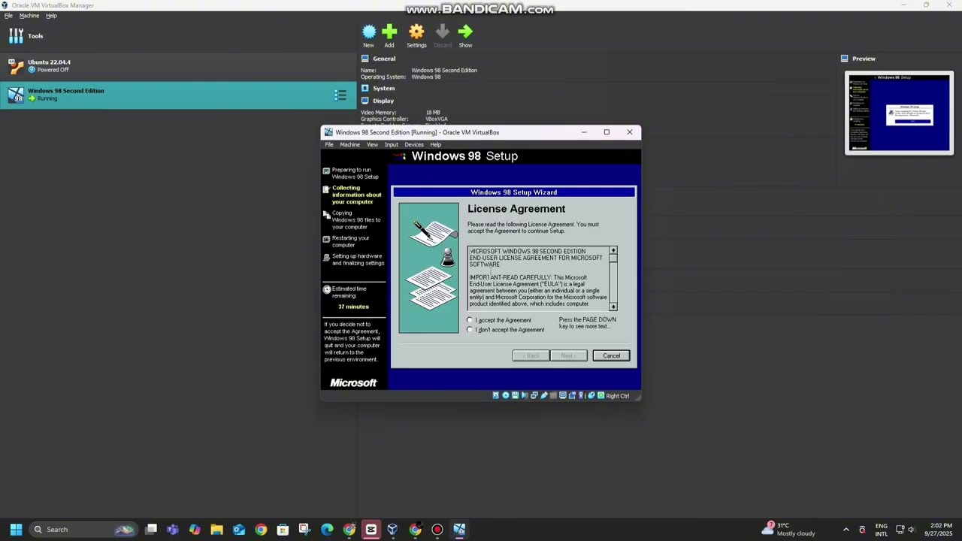Click the 'Right Ctrl' host key label
This screenshot has height=541, width=962.
618,396
